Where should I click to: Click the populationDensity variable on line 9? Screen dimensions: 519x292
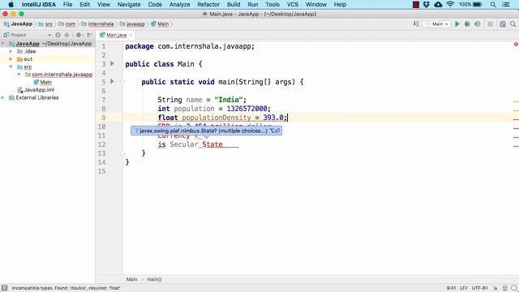pos(217,118)
